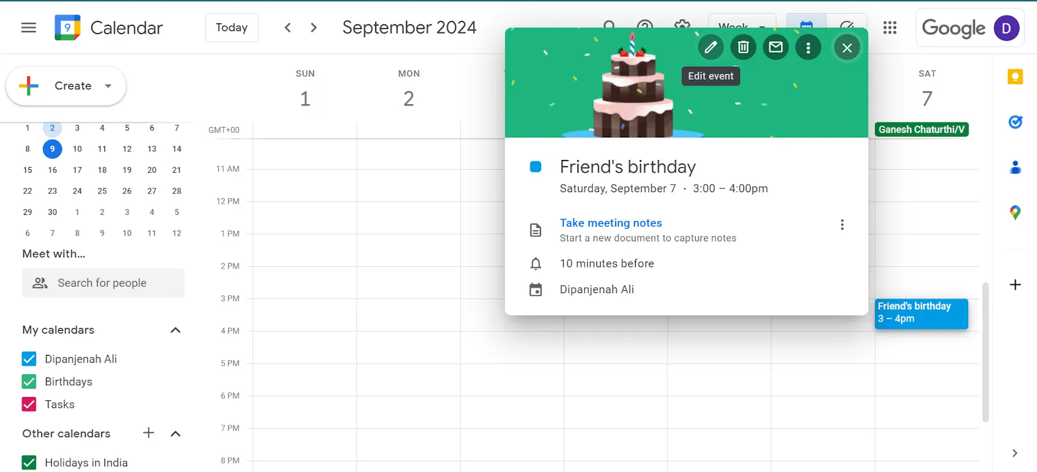Open meeting notes more options menu

[x=842, y=225]
